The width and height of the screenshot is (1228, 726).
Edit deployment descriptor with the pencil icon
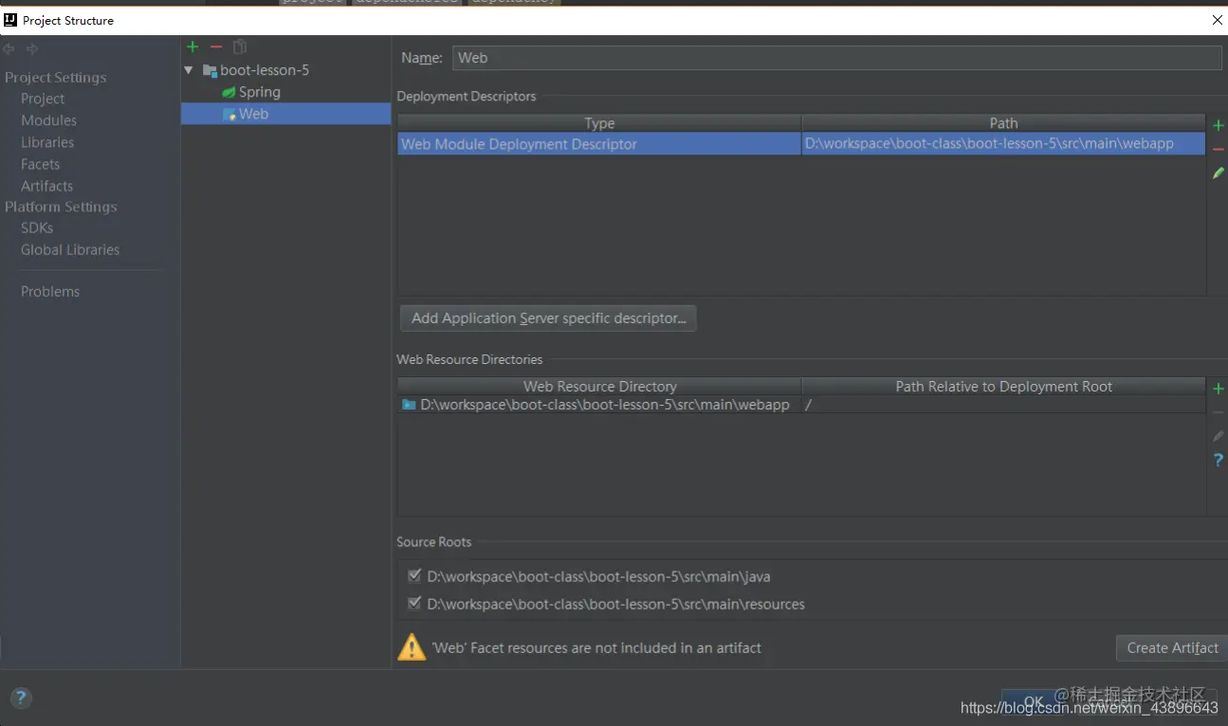(x=1219, y=173)
